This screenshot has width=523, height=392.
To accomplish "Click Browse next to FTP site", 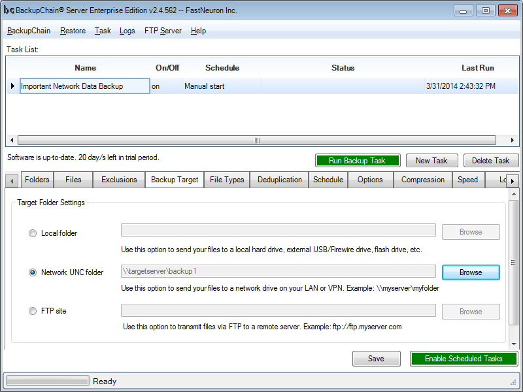I will (471, 312).
